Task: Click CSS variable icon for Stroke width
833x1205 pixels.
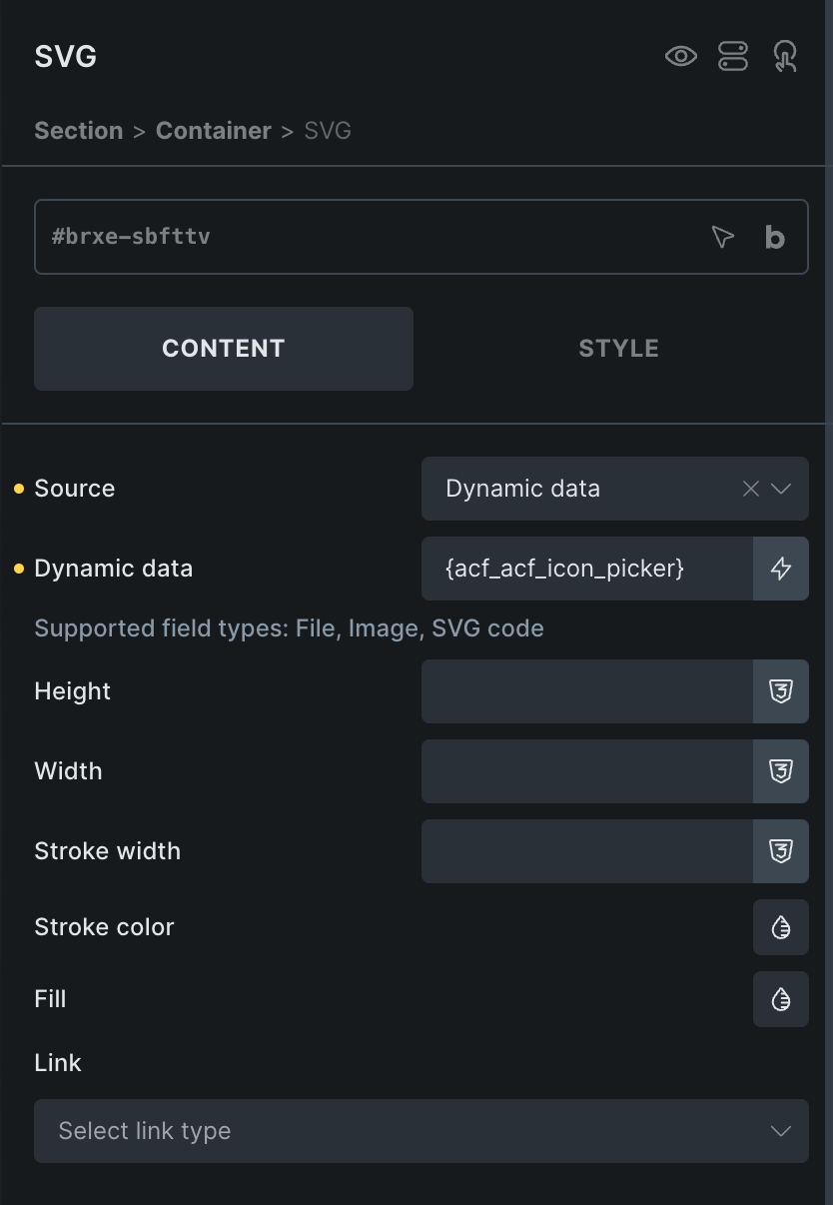Action: click(781, 851)
